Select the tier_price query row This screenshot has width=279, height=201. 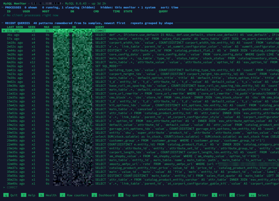pos(140,168)
